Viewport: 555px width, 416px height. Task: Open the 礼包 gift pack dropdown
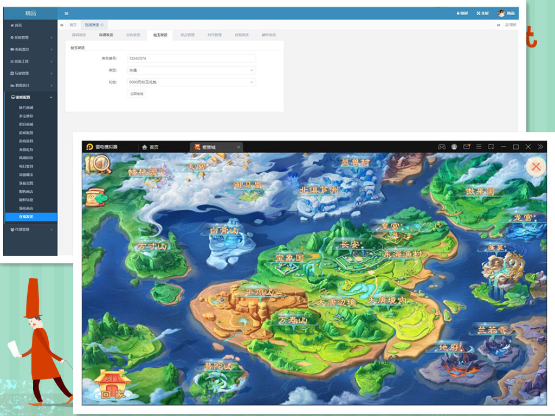[x=191, y=82]
